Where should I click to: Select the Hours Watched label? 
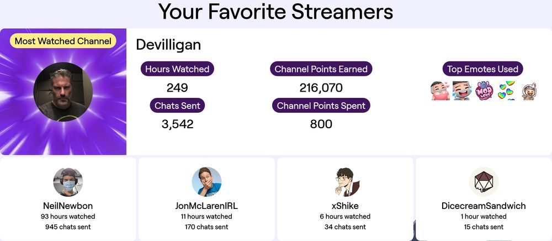click(177, 69)
